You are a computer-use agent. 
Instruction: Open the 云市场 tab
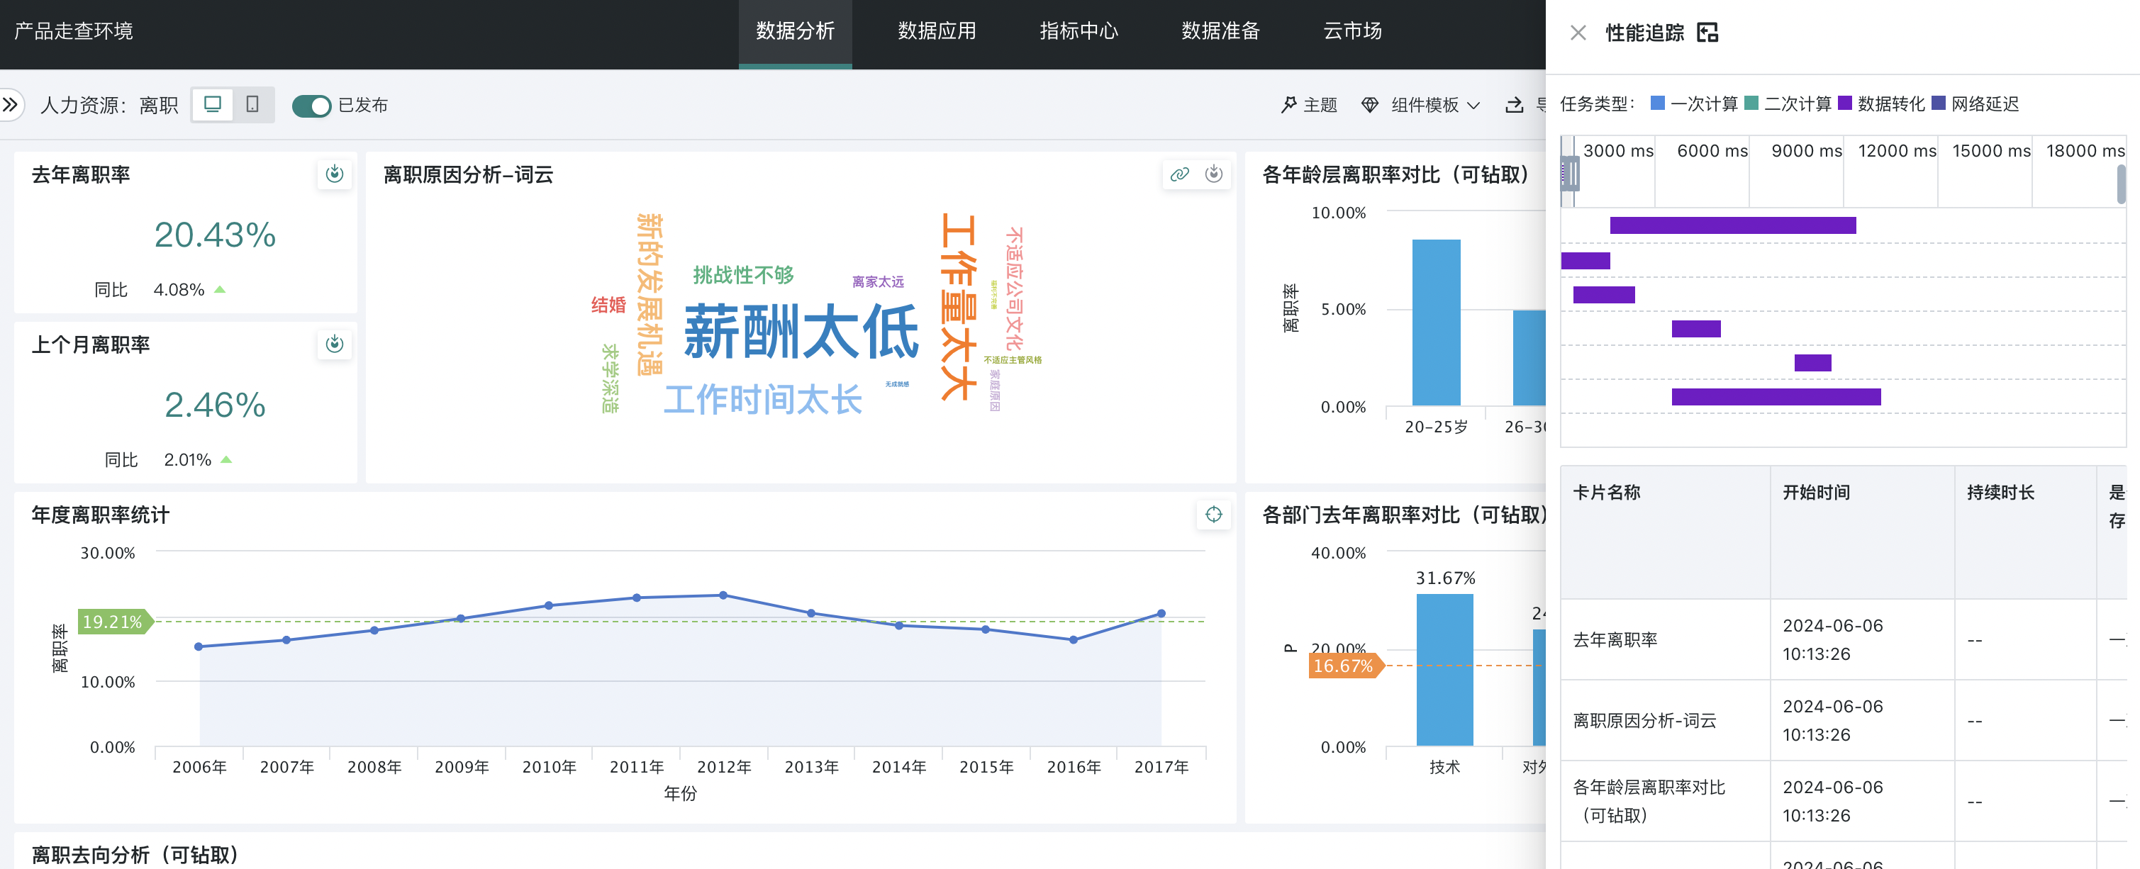click(1352, 32)
